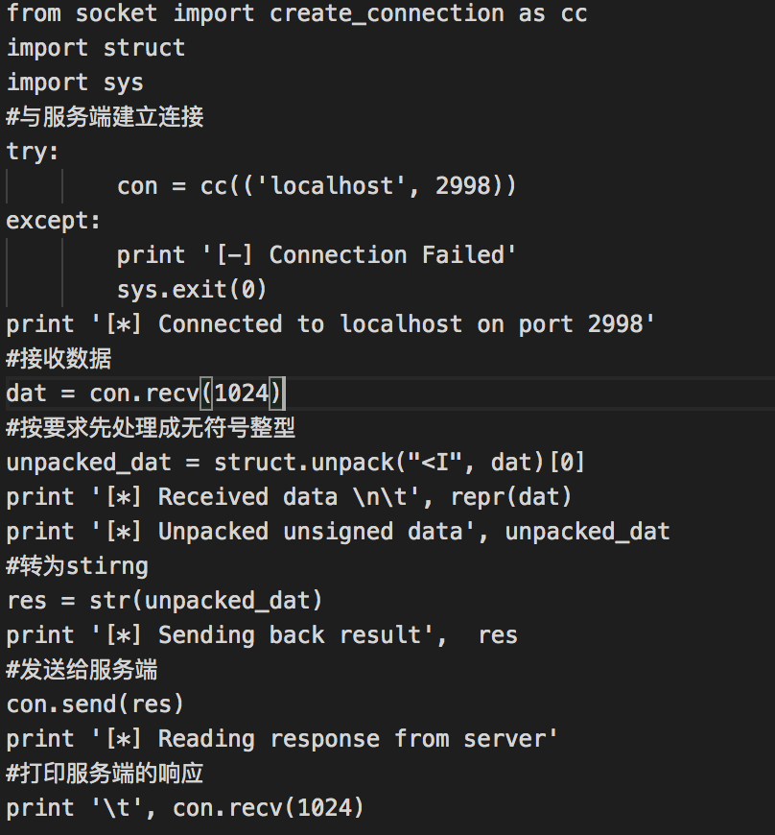775x835 pixels.
Task: Click 'res = str(unpacked_dat)' line
Action: [x=164, y=601]
